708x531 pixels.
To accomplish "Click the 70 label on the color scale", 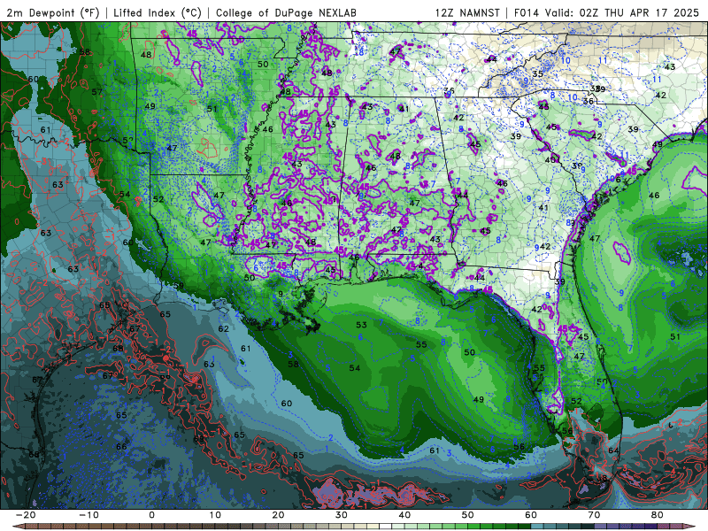I will pos(594,515).
